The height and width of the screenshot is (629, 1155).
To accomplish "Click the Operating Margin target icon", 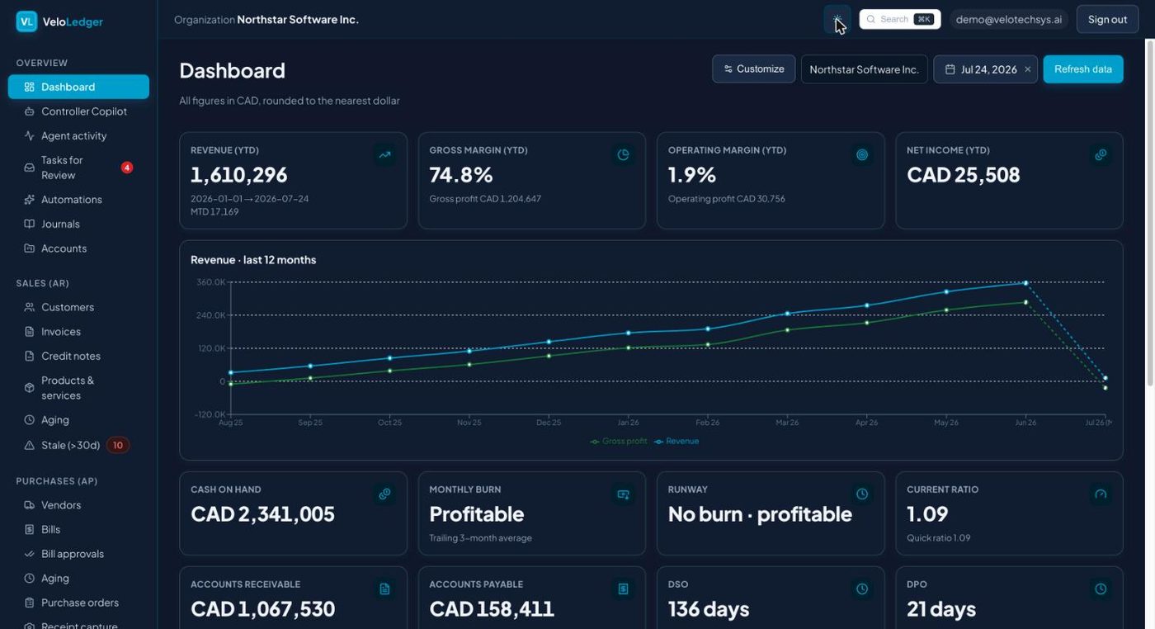I will point(862,154).
